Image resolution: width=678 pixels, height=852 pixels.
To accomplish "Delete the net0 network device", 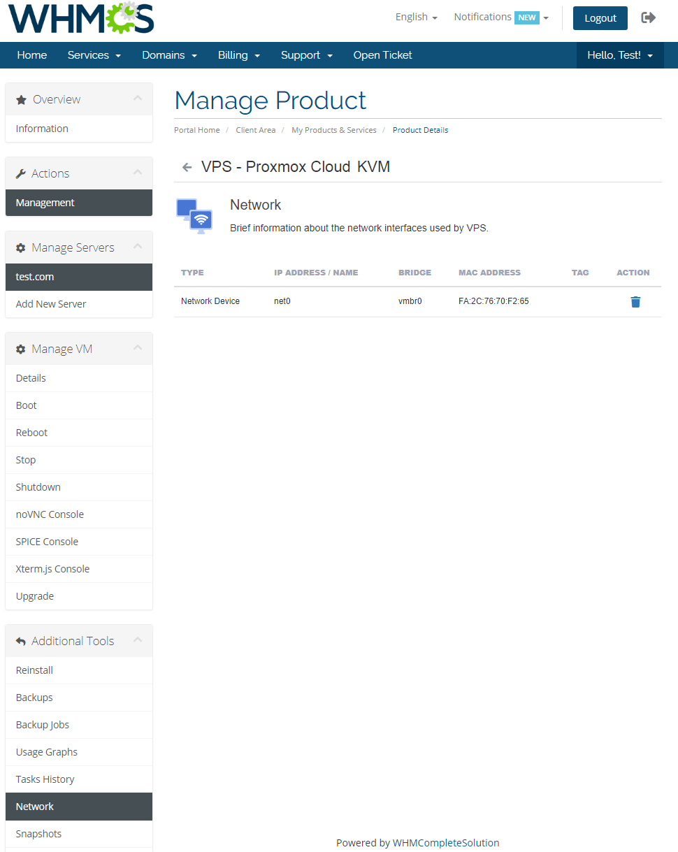I will point(635,302).
